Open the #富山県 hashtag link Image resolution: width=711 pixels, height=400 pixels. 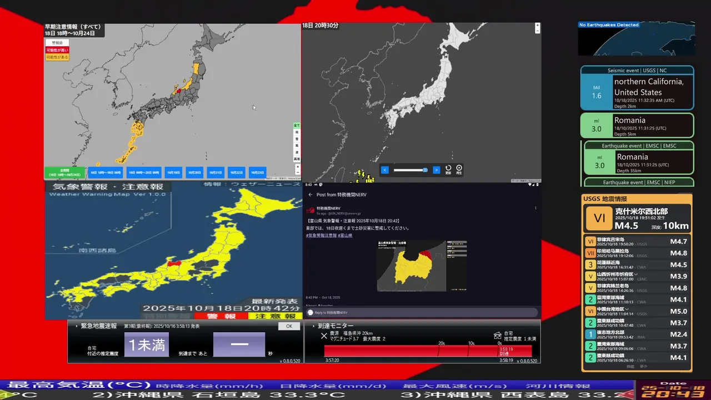pyautogui.click(x=345, y=236)
